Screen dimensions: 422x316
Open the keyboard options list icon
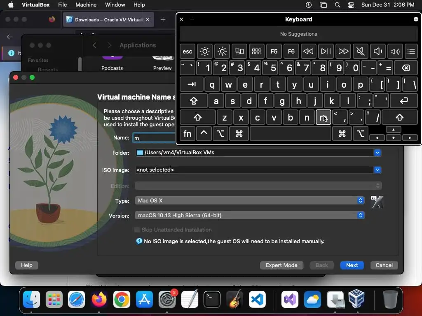click(411, 51)
